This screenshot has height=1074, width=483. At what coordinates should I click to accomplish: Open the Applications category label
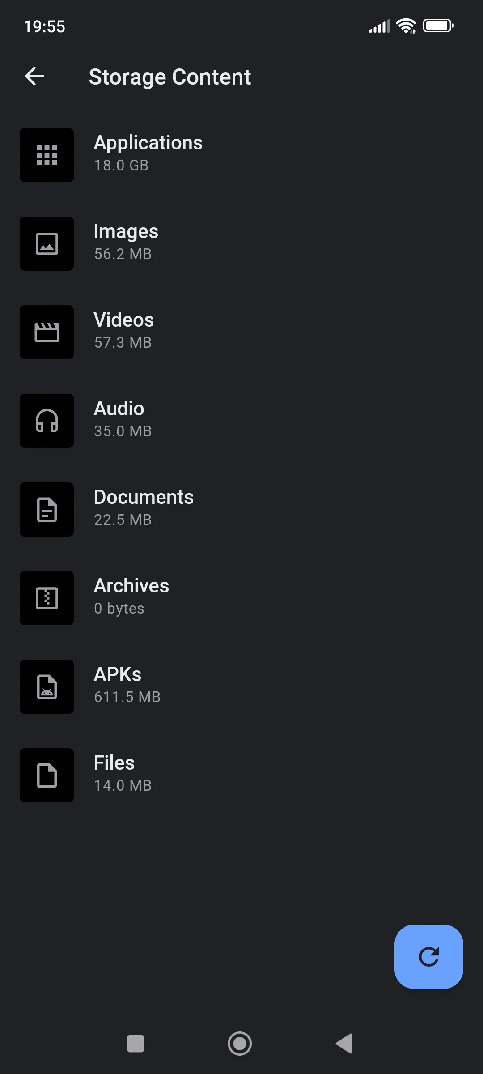tap(148, 143)
